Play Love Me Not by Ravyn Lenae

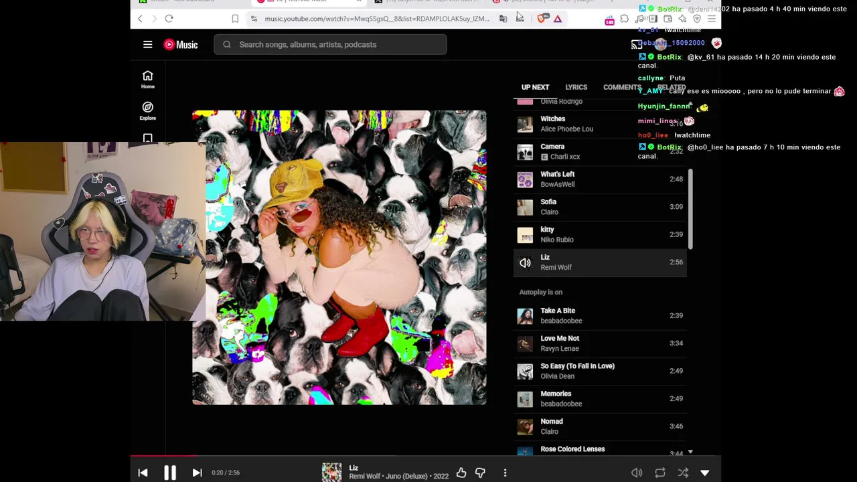click(x=600, y=343)
